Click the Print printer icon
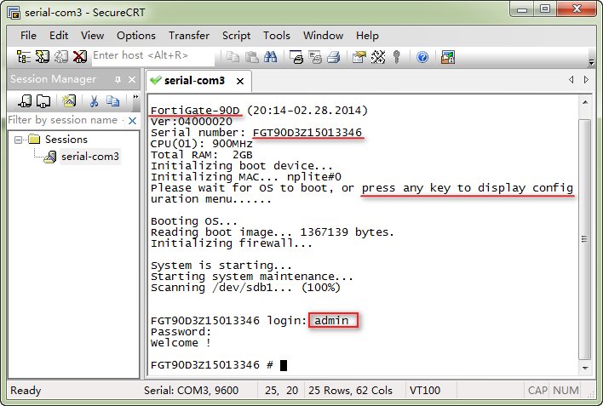603x406 pixels. (x=333, y=57)
